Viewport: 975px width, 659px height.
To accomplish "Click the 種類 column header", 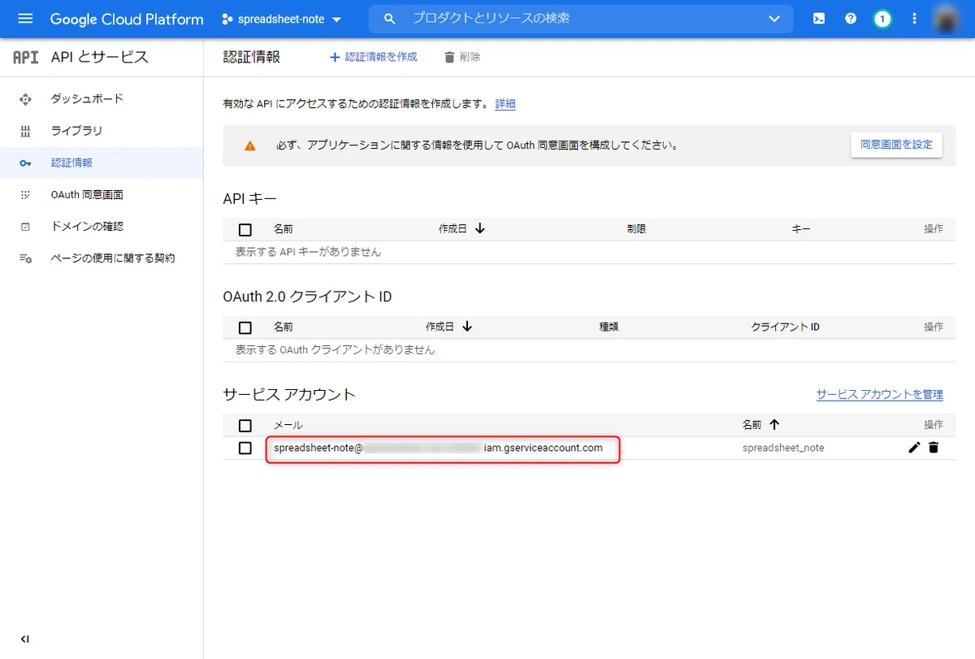I will [x=609, y=327].
